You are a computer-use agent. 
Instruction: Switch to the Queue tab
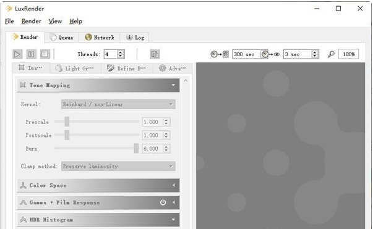pos(62,38)
